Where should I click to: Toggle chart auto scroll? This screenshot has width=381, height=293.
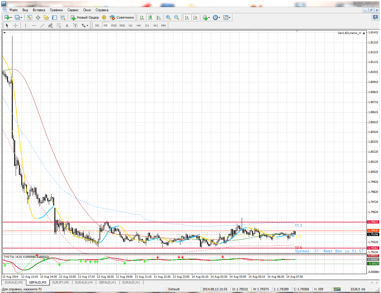click(x=187, y=17)
